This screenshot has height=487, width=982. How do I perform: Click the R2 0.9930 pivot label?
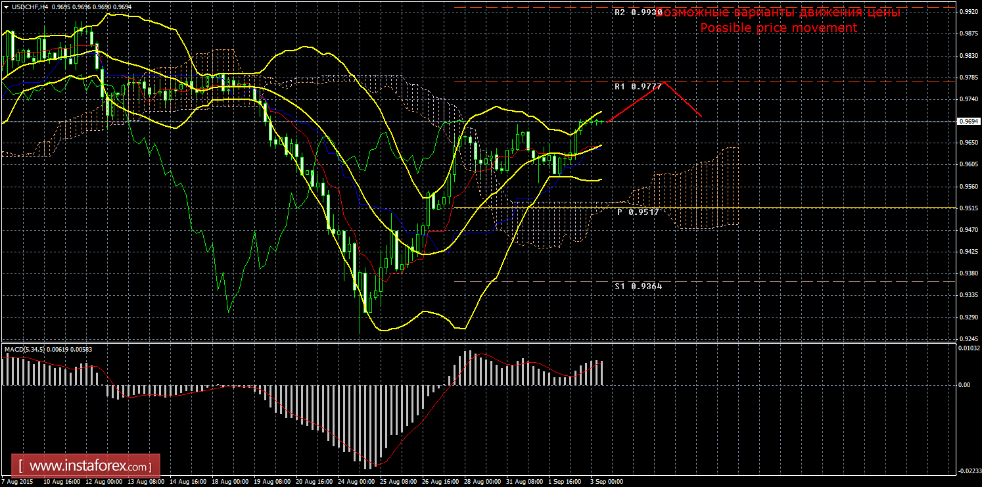[638, 12]
